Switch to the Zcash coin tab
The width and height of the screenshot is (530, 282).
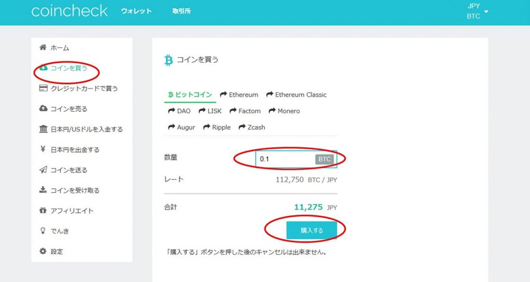pos(252,127)
